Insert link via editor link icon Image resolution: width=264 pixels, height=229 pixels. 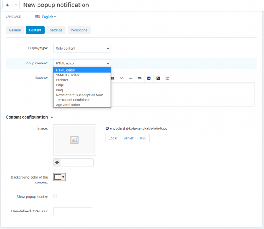tap(121, 78)
